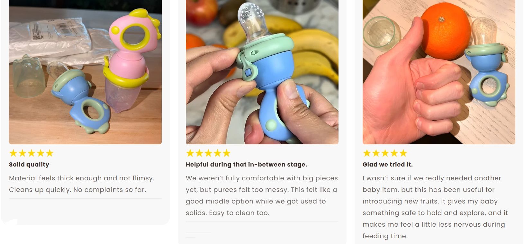This screenshot has width=524, height=244.
Task: Click the star rating above 'Helpful during' title
Action: tap(208, 153)
